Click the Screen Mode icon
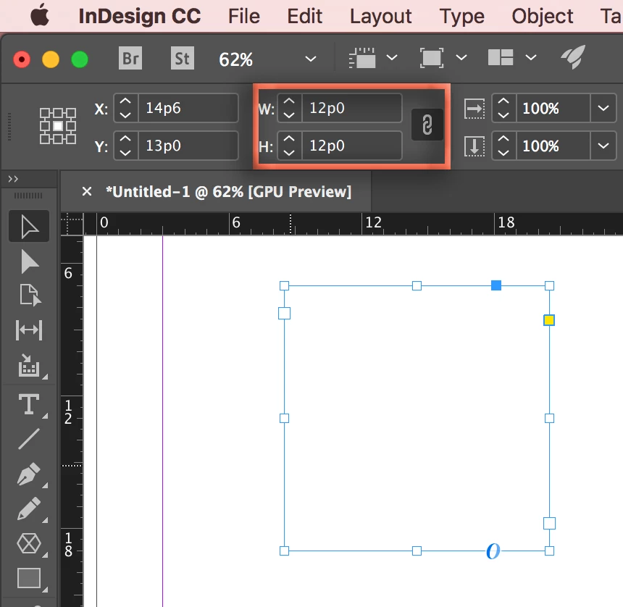This screenshot has width=623, height=607. tap(432, 58)
